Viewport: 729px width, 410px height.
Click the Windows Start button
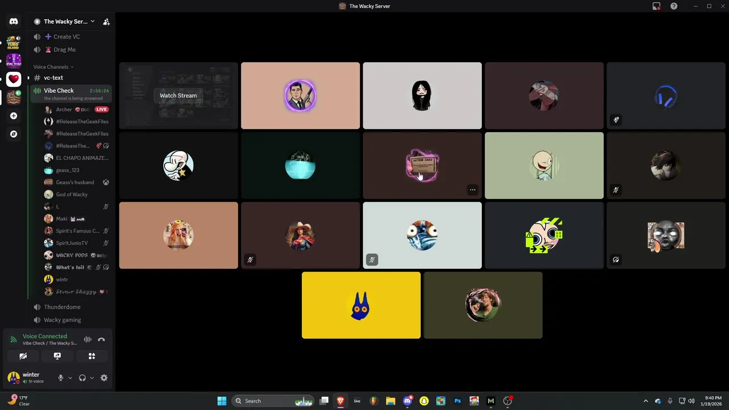[x=222, y=401]
